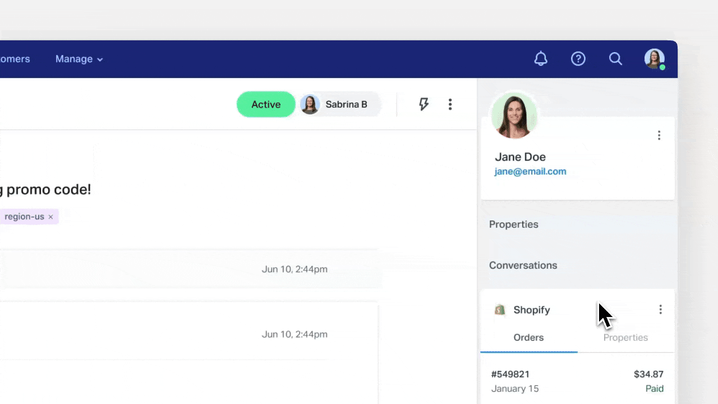718x404 pixels.
Task: Open the user profile avatar menu
Action: [654, 59]
